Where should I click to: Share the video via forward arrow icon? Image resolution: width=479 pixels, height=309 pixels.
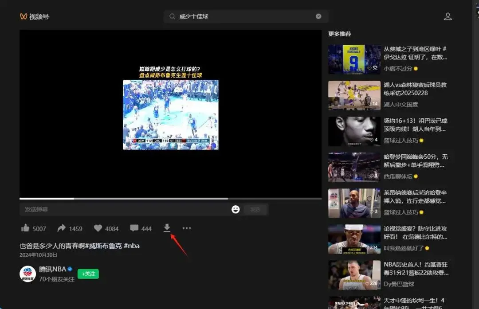point(61,228)
